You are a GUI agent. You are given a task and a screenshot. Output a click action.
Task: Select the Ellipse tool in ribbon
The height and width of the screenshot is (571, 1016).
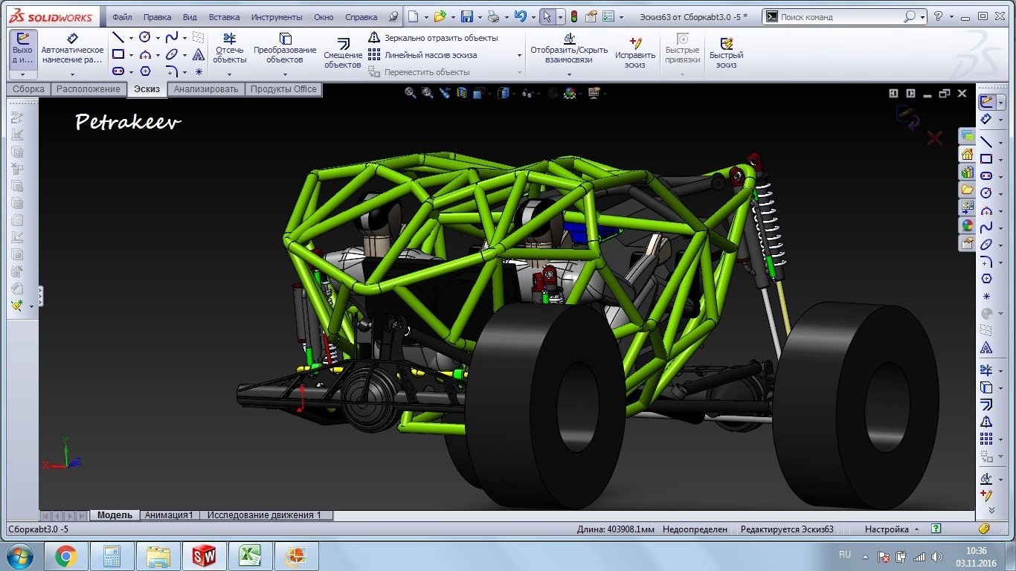pyautogui.click(x=172, y=54)
